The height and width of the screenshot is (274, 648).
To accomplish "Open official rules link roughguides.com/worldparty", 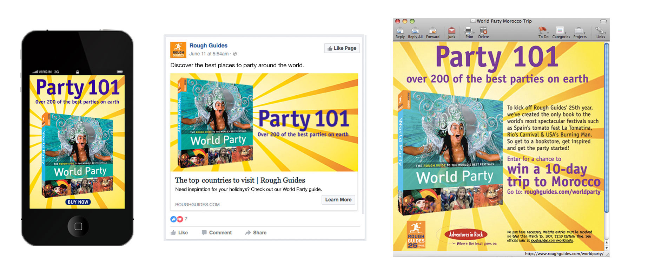I will (552, 240).
